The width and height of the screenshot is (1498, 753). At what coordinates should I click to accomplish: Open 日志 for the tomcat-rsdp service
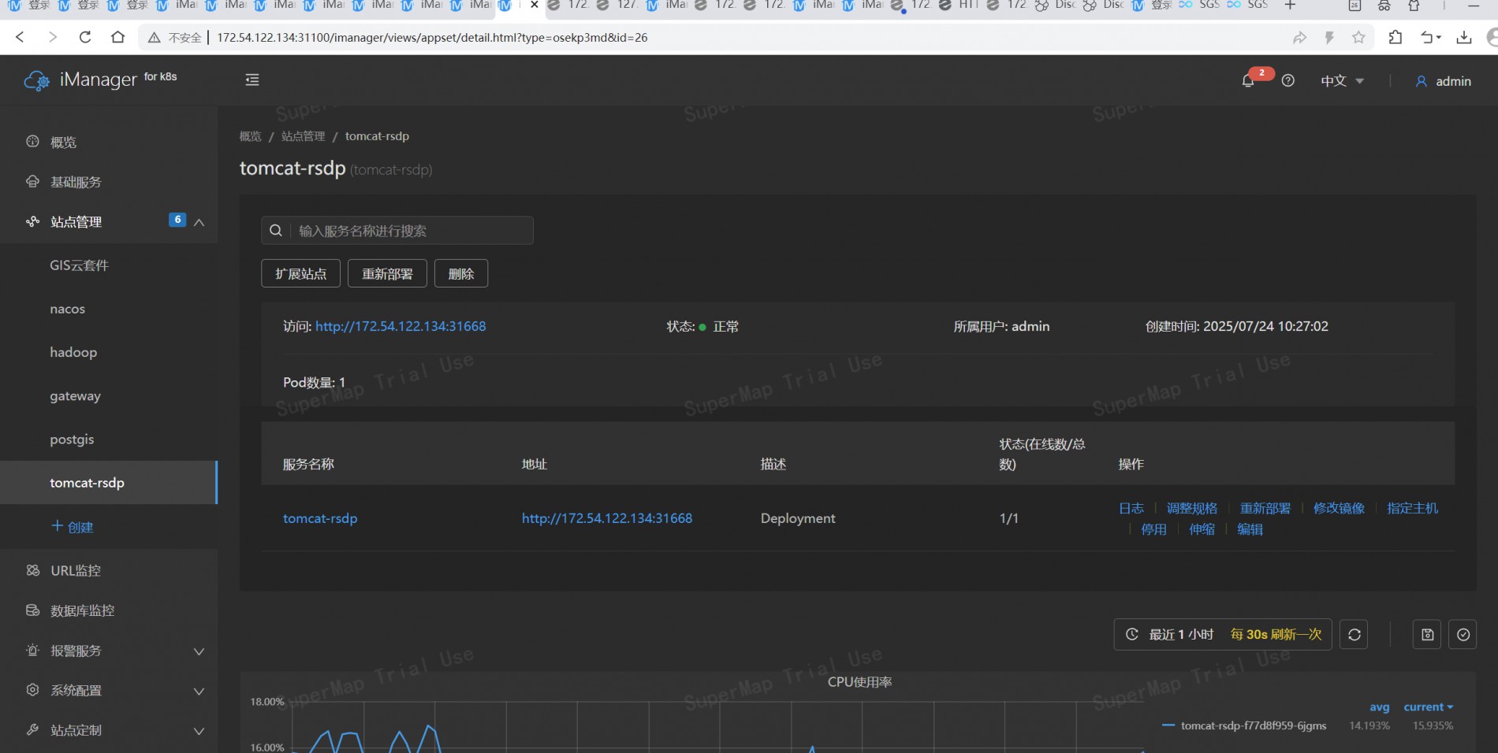click(x=1131, y=508)
